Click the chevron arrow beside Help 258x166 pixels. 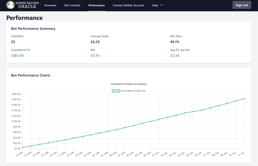(x=162, y=5)
